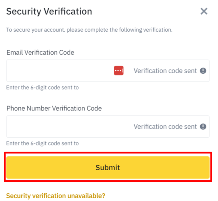Click the autofill icon in the email code field
The height and width of the screenshot is (201, 218).
click(119, 71)
